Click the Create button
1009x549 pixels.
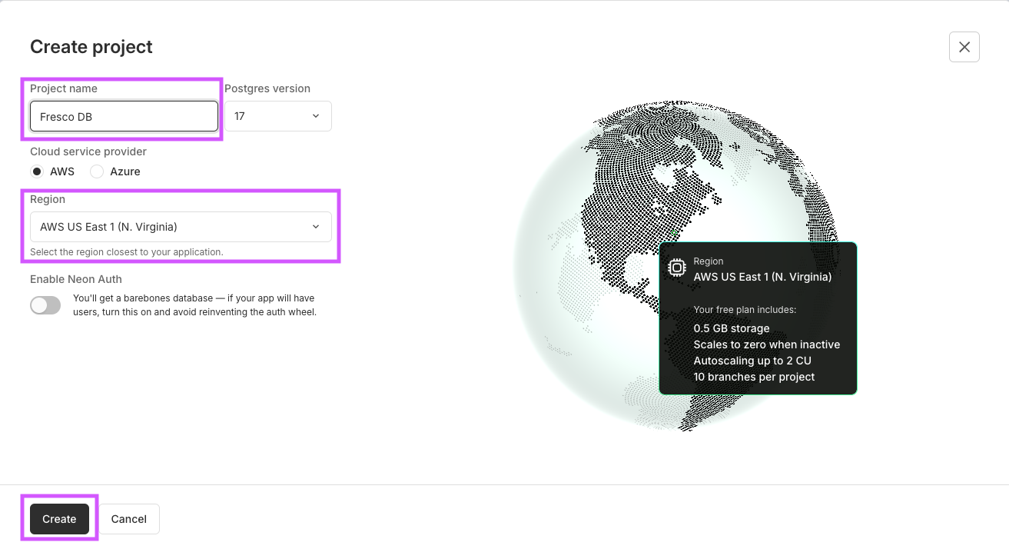pyautogui.click(x=59, y=519)
